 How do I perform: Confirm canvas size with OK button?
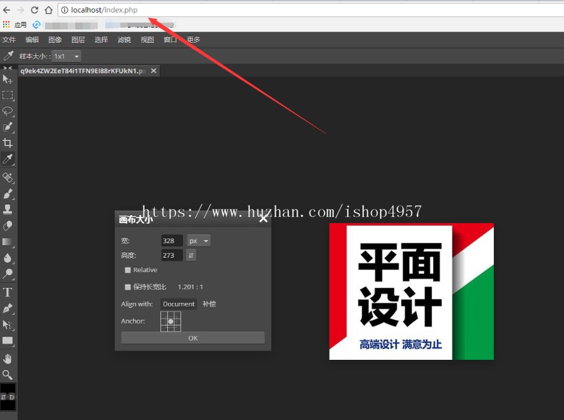(192, 337)
